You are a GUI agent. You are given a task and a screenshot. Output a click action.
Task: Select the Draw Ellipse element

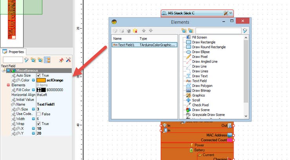[x=201, y=52]
